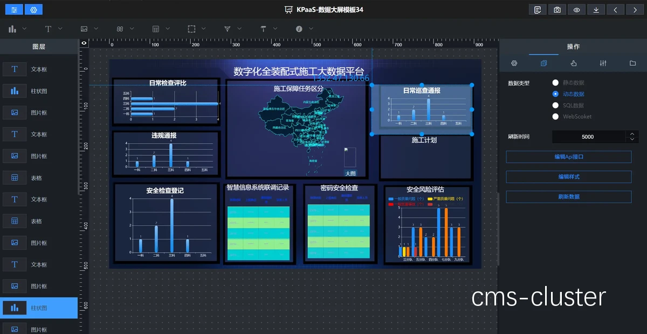
Task: Expand the text tool dropdown arrow
Action: (61, 29)
